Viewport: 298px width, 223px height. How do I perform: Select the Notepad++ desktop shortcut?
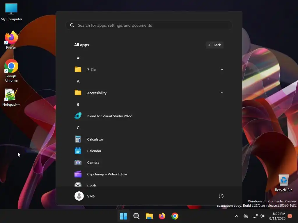coord(11,97)
